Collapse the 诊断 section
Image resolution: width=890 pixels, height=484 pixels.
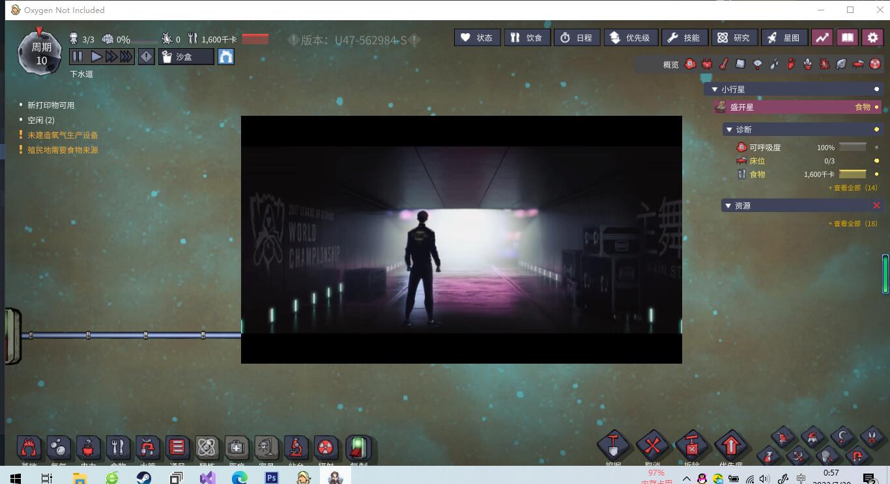tap(729, 130)
